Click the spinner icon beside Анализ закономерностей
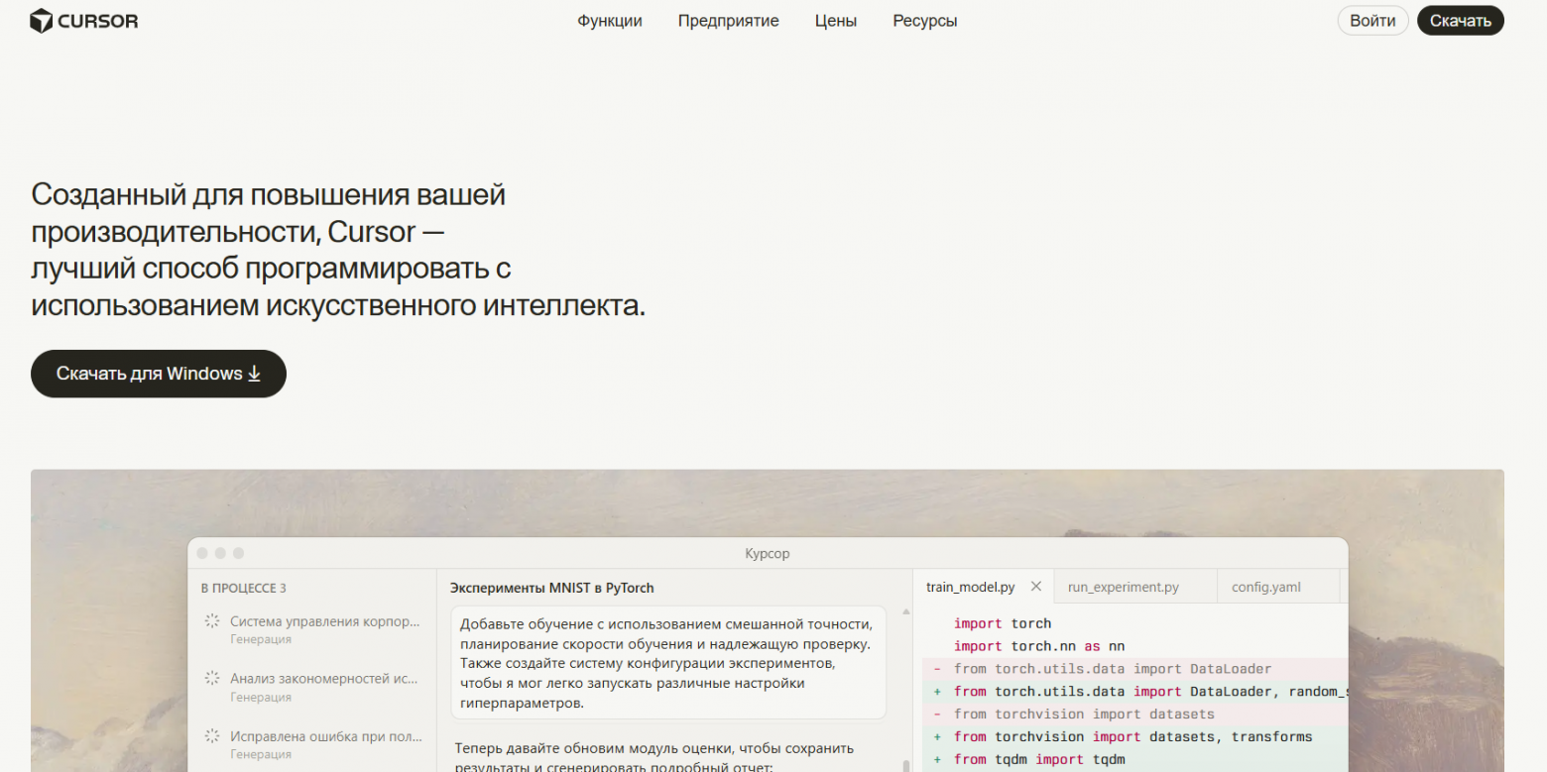 [211, 679]
